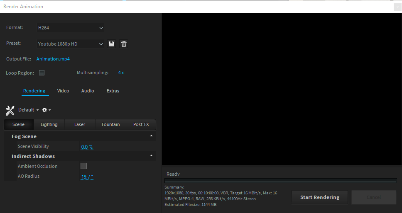The image size is (402, 213).
Task: Open the Format dropdown showing H264
Action: click(70, 28)
